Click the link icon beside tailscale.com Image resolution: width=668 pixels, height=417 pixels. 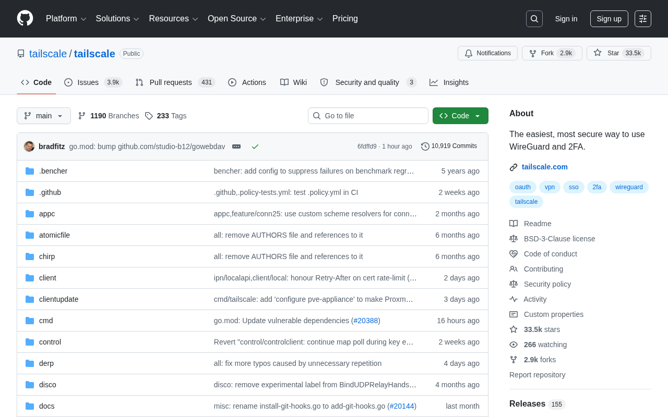pos(514,167)
